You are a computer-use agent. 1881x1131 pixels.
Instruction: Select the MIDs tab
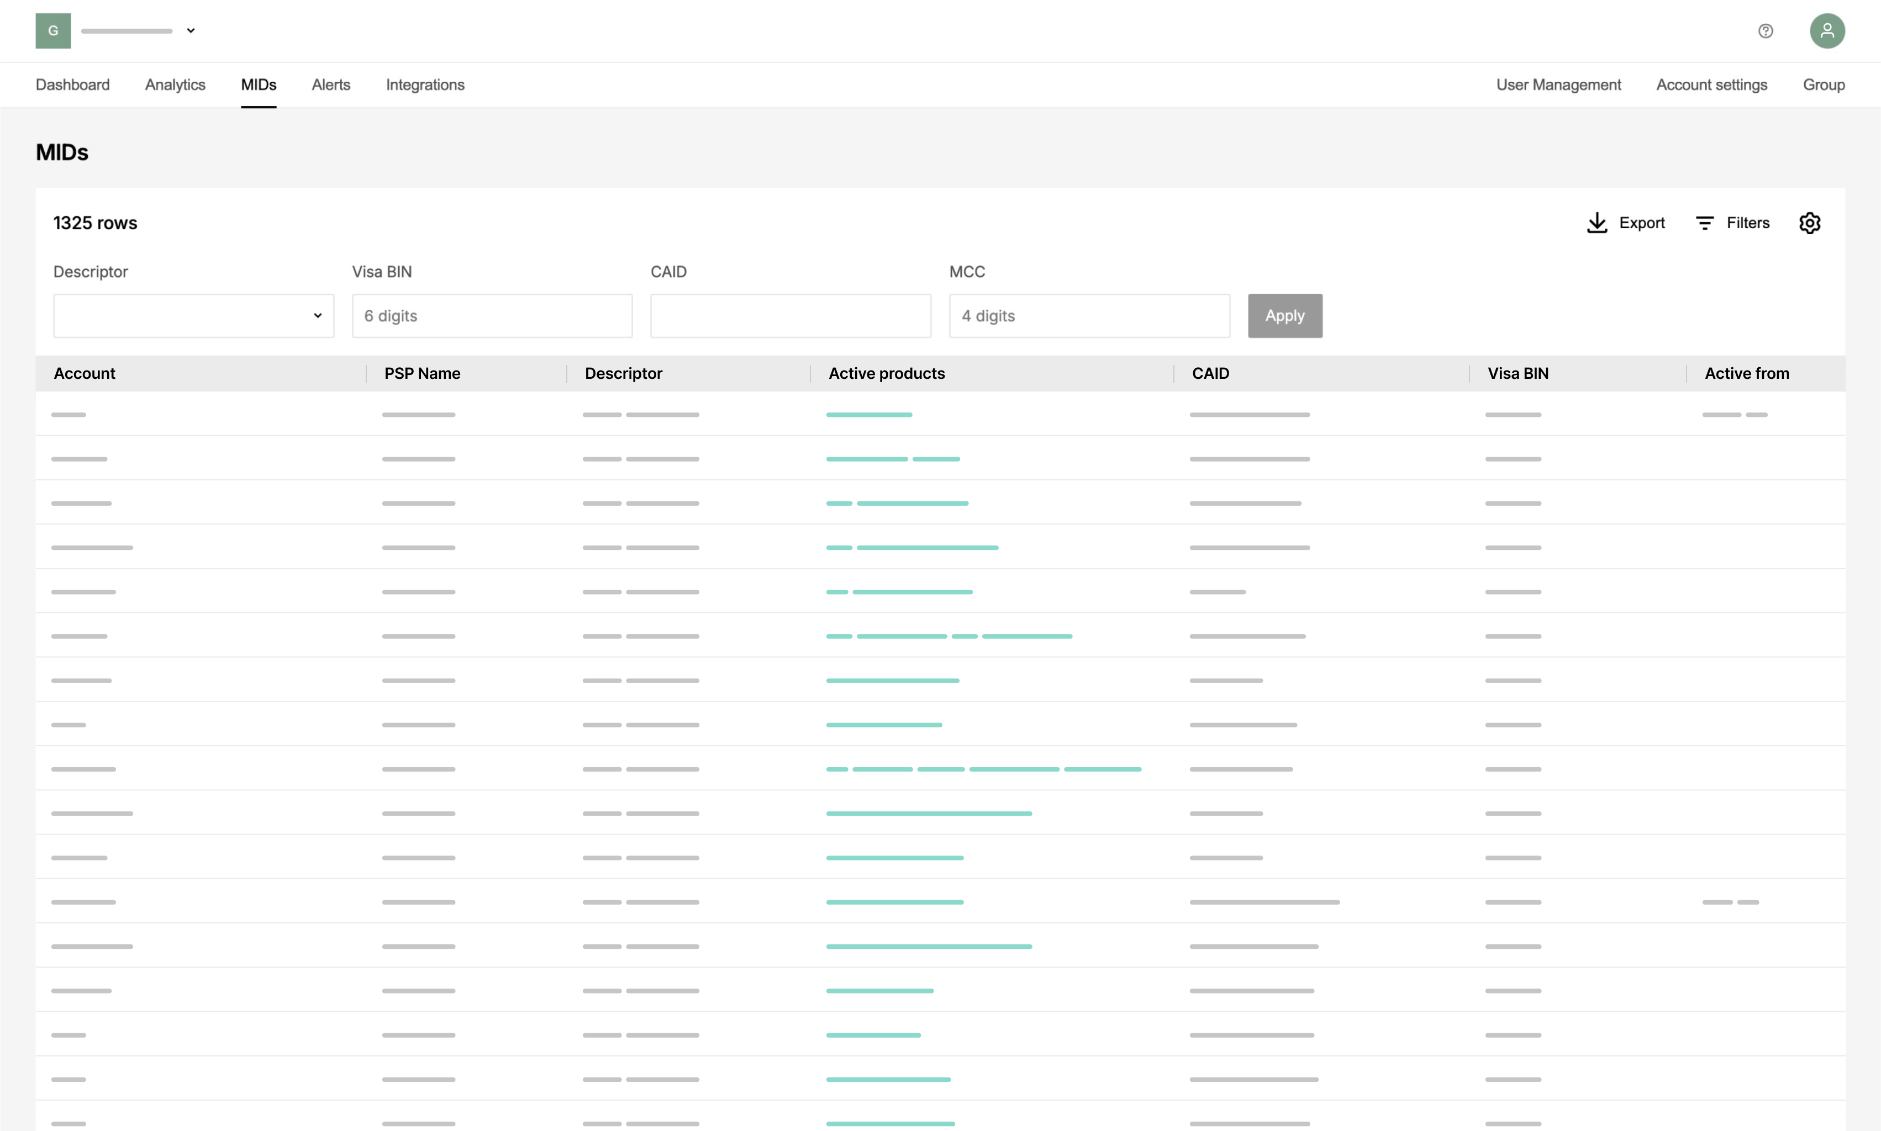pyautogui.click(x=259, y=84)
